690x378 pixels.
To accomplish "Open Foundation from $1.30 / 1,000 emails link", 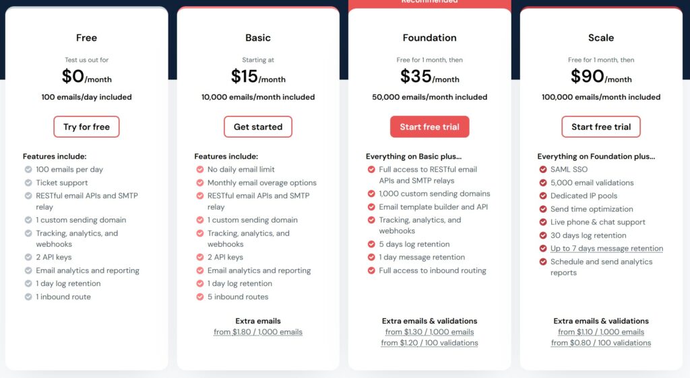I will coord(429,332).
